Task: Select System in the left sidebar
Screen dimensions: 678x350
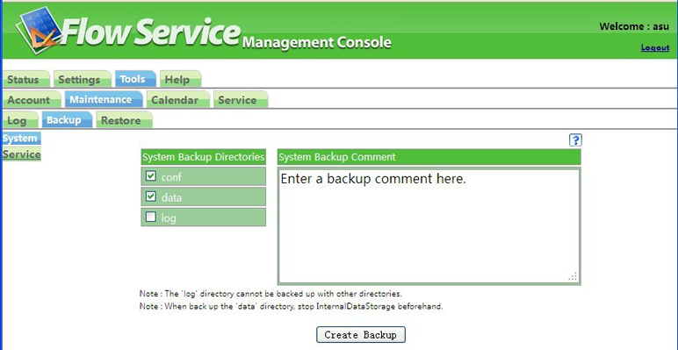Action: tap(21, 139)
